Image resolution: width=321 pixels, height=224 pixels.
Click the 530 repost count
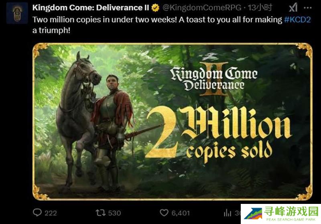tap(114, 213)
